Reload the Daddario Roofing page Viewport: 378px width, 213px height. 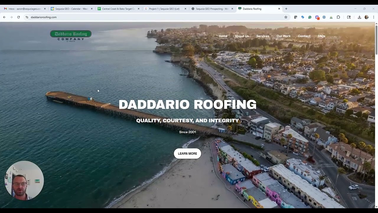point(18,17)
